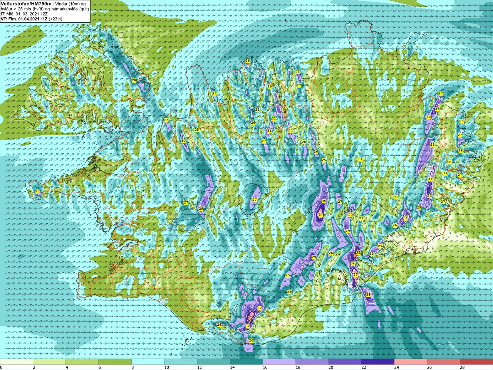
Task: Pick the violet 20–22 m/s legend swatch
Action: click(345, 362)
